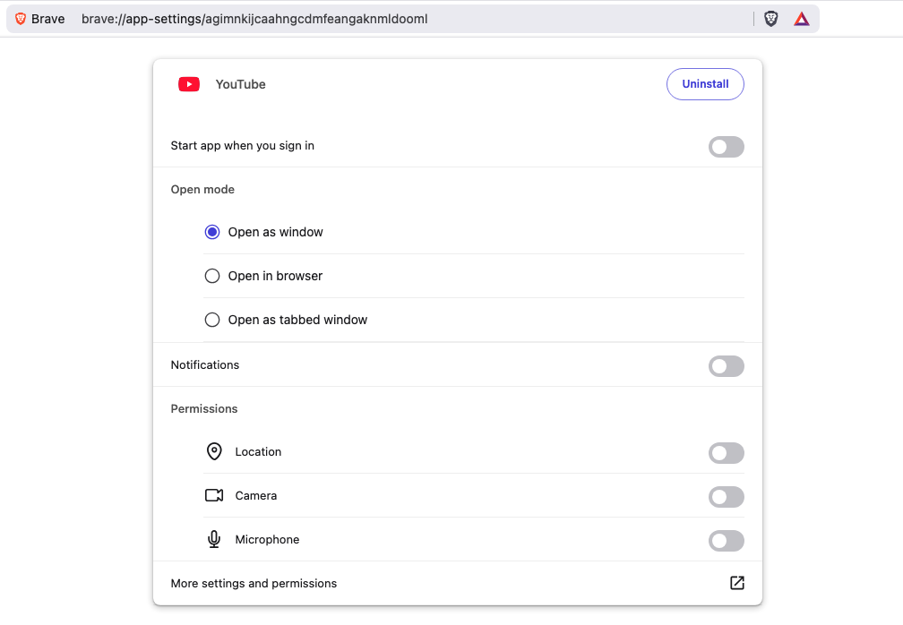This screenshot has width=903, height=625.
Task: Click the Brave label in address bar
Action: pyautogui.click(x=47, y=19)
